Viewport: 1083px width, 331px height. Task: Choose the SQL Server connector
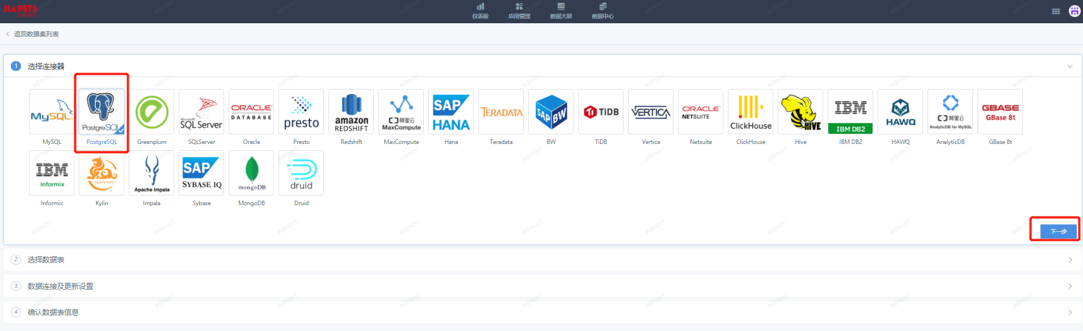(201, 112)
